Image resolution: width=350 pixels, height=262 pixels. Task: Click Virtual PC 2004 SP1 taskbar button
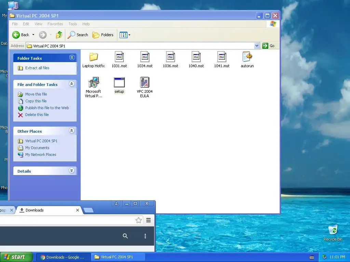(118, 257)
